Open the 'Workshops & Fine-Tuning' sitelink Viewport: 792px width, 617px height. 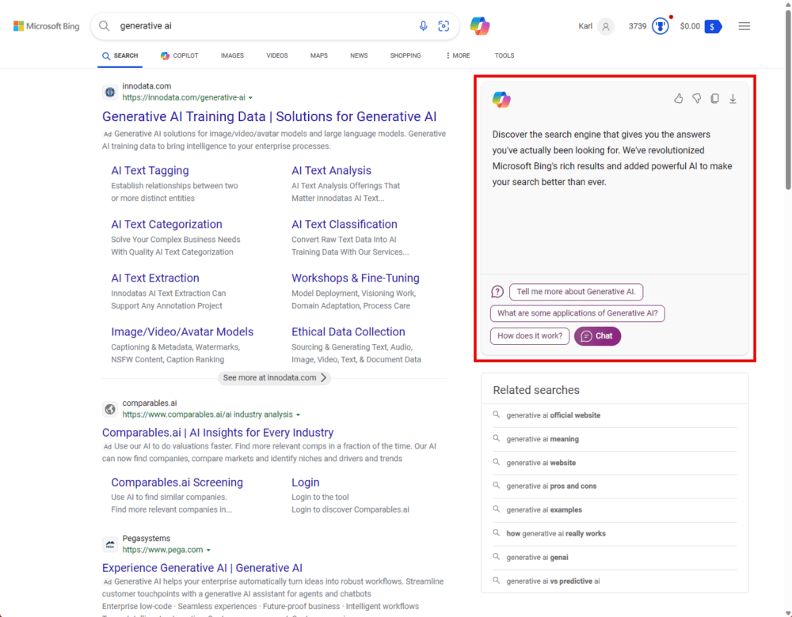click(356, 278)
